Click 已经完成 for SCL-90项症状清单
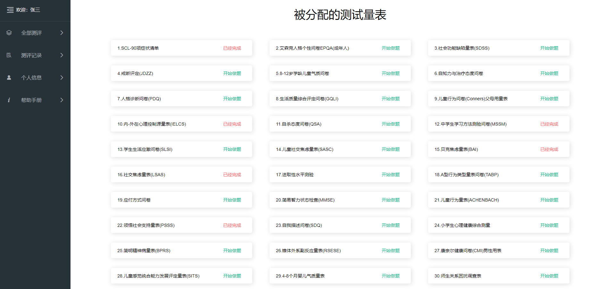Image resolution: width=590 pixels, height=289 pixels. click(x=232, y=48)
